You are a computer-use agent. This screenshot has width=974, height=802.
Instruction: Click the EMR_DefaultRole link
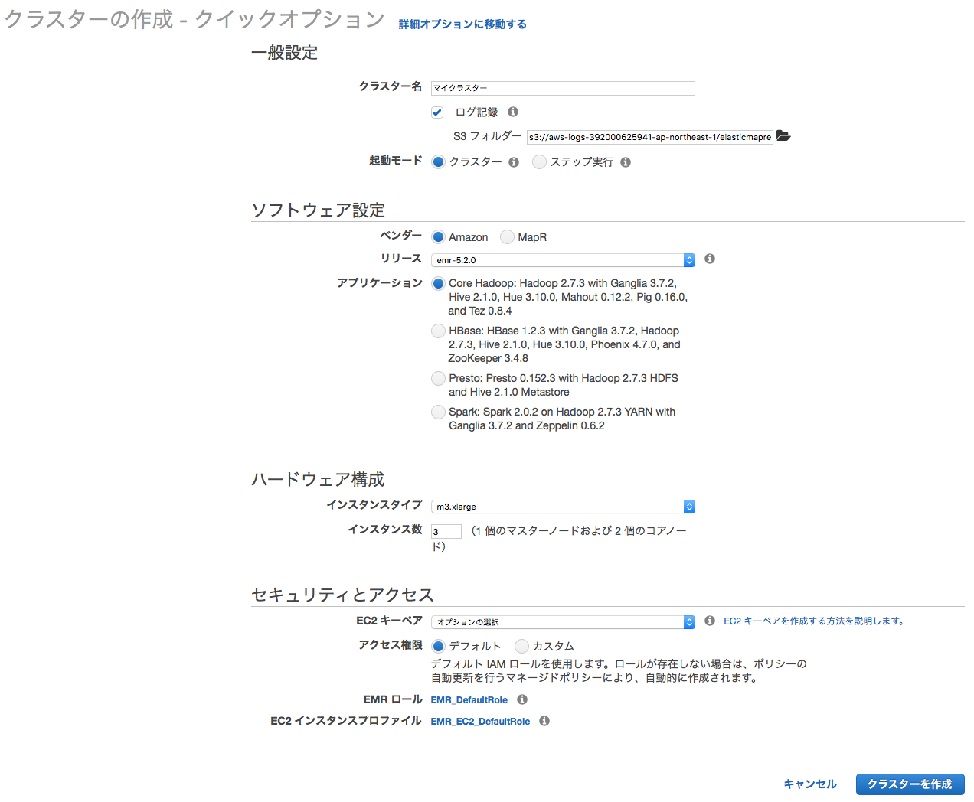tap(469, 699)
